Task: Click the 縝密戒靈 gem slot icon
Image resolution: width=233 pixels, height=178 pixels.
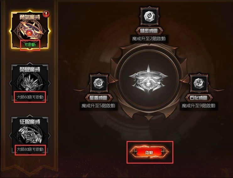Action: pyautogui.click(x=149, y=16)
